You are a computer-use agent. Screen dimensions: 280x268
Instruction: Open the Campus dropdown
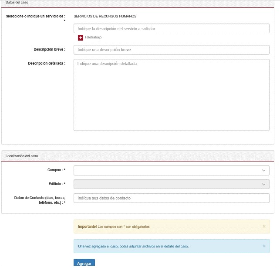tap(171, 170)
